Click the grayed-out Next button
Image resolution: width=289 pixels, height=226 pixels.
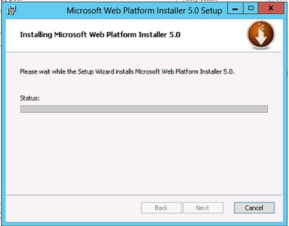pyautogui.click(x=203, y=208)
